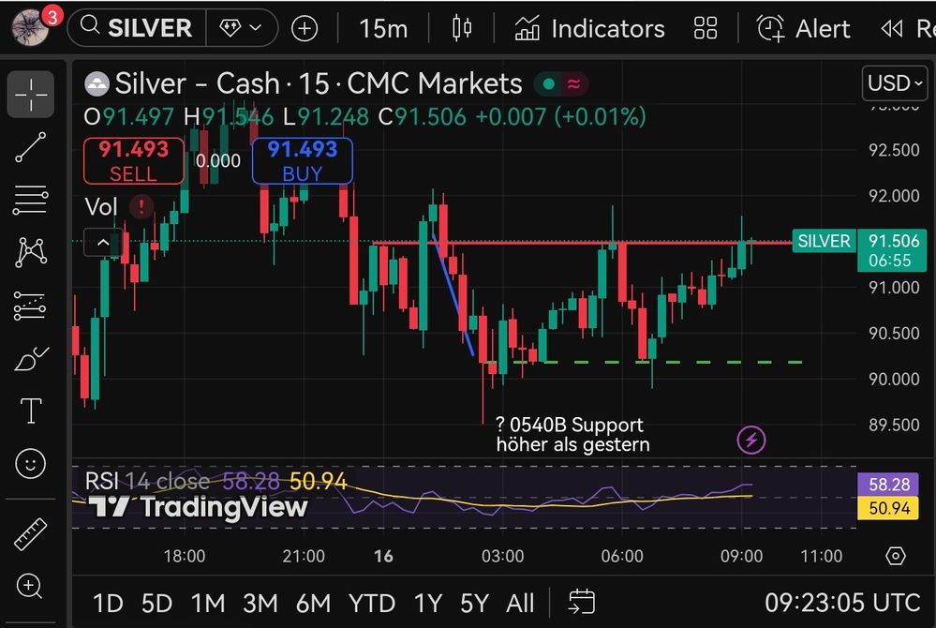The width and height of the screenshot is (936, 628).
Task: Select the green dashed support line
Action: 645,362
